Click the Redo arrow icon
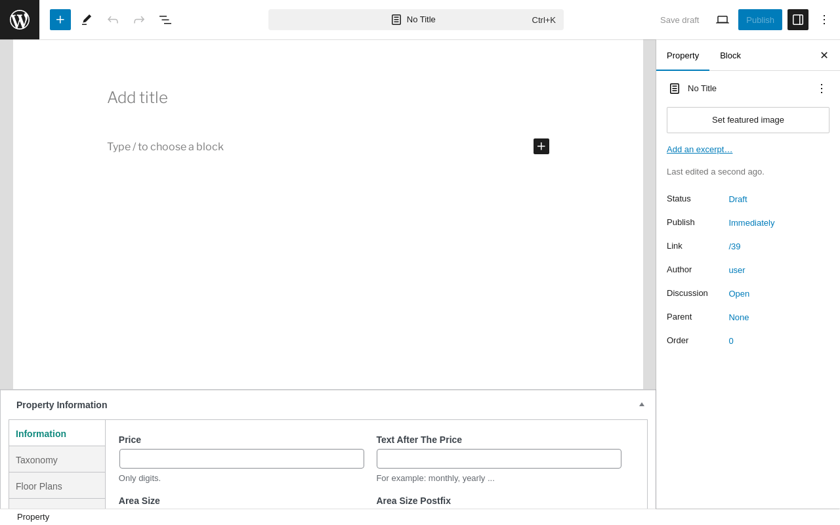 (139, 20)
